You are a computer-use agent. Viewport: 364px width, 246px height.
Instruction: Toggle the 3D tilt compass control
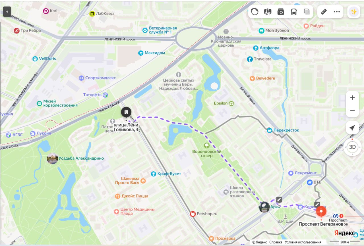pyautogui.click(x=352, y=147)
